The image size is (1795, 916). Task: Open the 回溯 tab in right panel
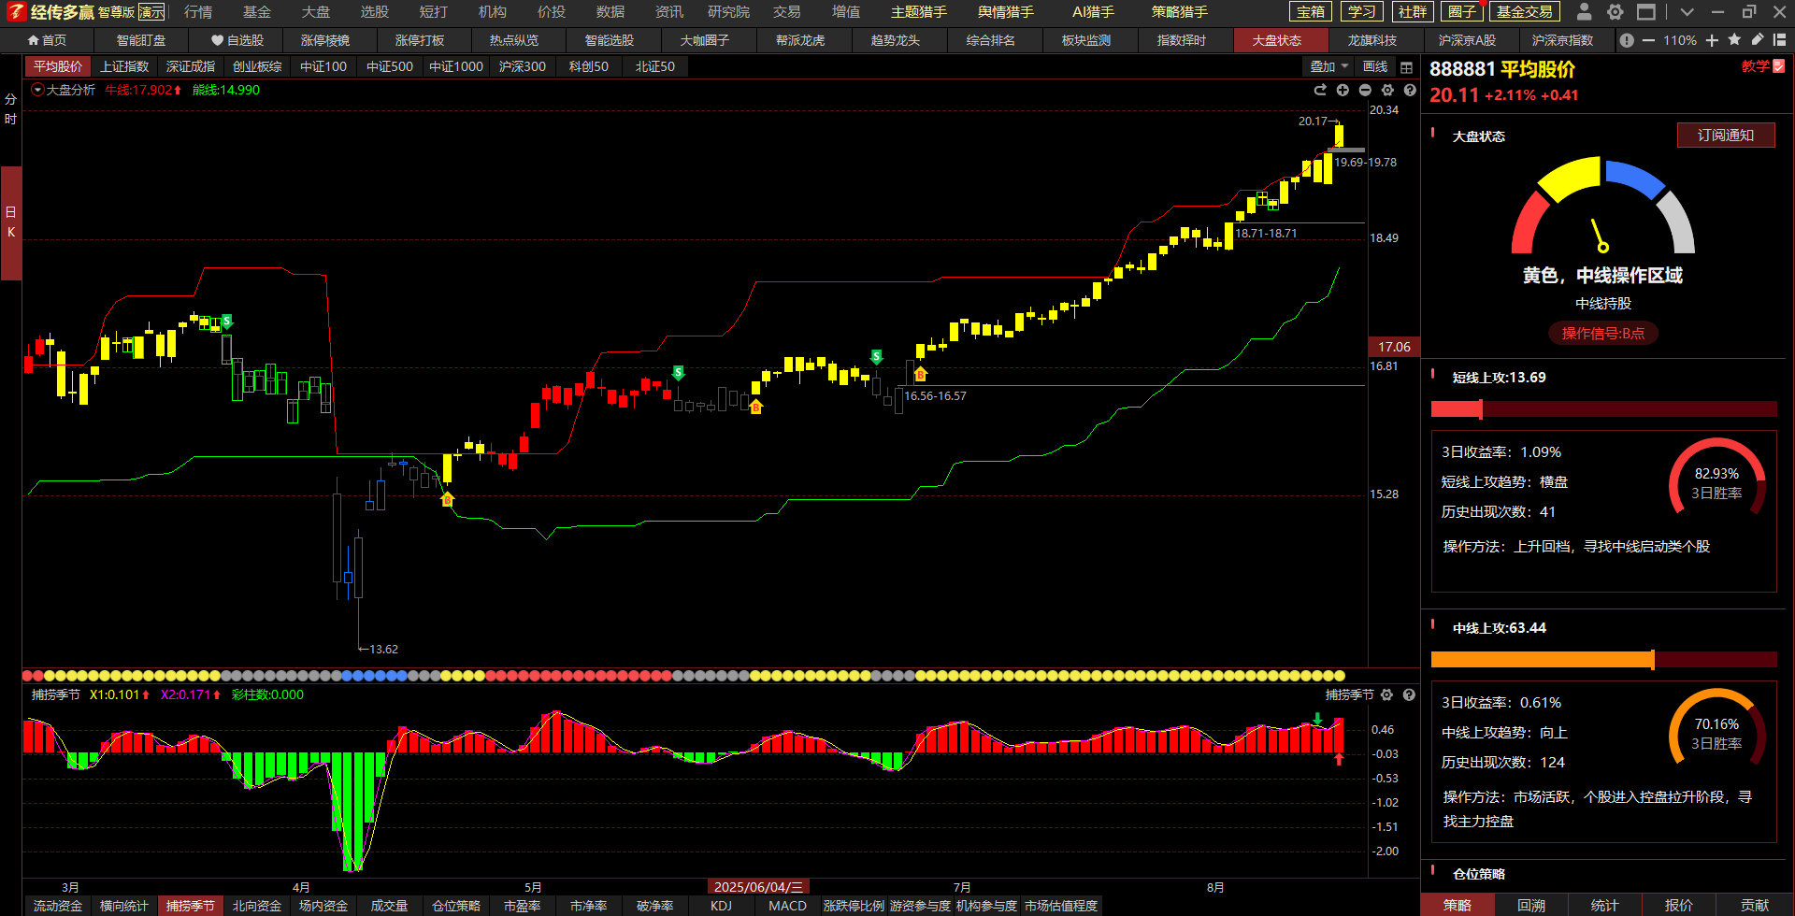click(1531, 905)
